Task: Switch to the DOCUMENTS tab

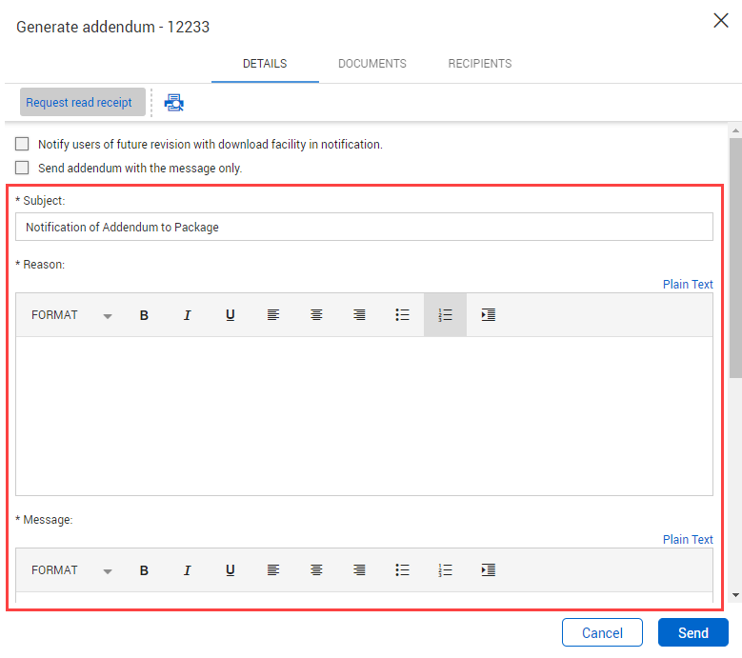Action: 372,64
